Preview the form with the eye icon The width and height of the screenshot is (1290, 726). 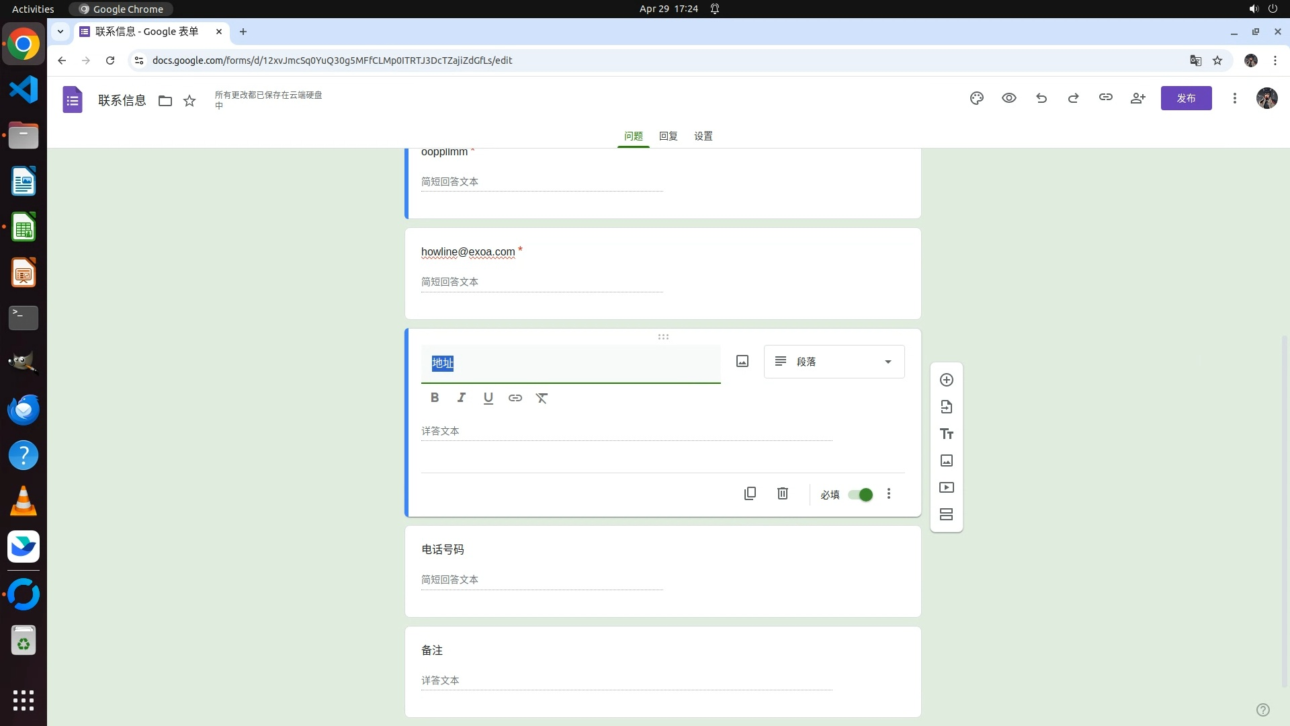pyautogui.click(x=1008, y=98)
